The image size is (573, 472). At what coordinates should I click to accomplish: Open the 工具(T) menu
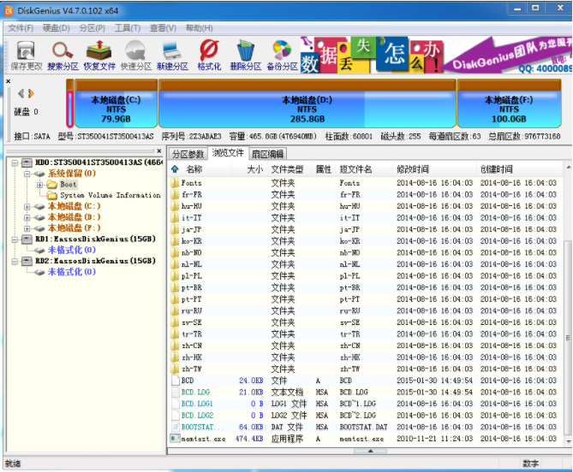(127, 28)
